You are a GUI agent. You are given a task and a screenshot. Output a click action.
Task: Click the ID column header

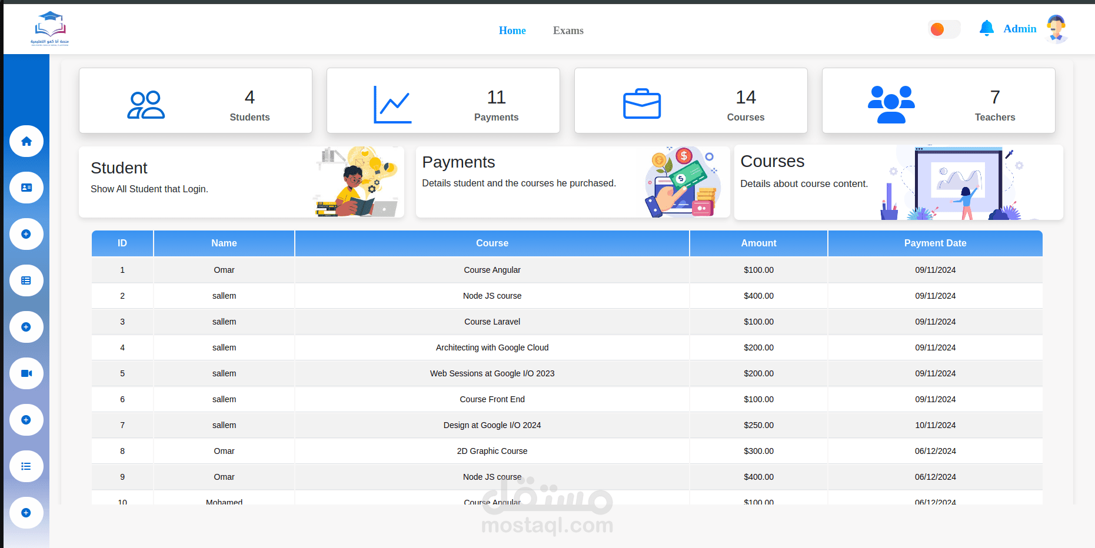pyautogui.click(x=122, y=243)
